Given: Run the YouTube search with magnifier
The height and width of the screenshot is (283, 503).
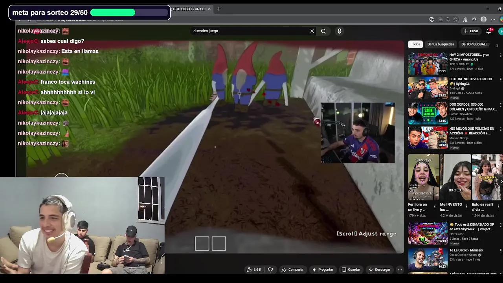Looking at the screenshot, I should pyautogui.click(x=323, y=31).
